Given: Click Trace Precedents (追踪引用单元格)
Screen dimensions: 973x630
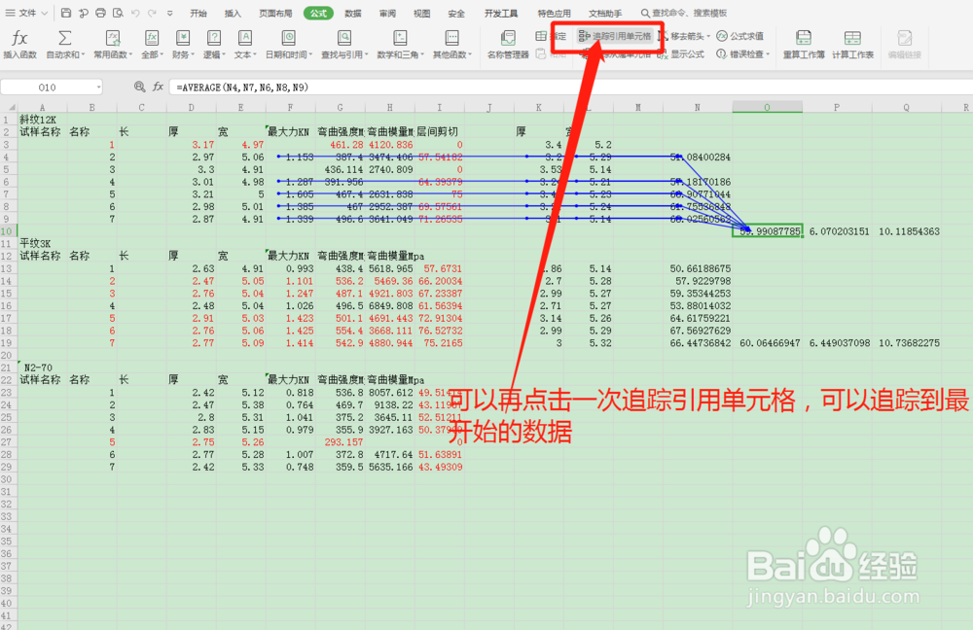Looking at the screenshot, I should [x=615, y=36].
